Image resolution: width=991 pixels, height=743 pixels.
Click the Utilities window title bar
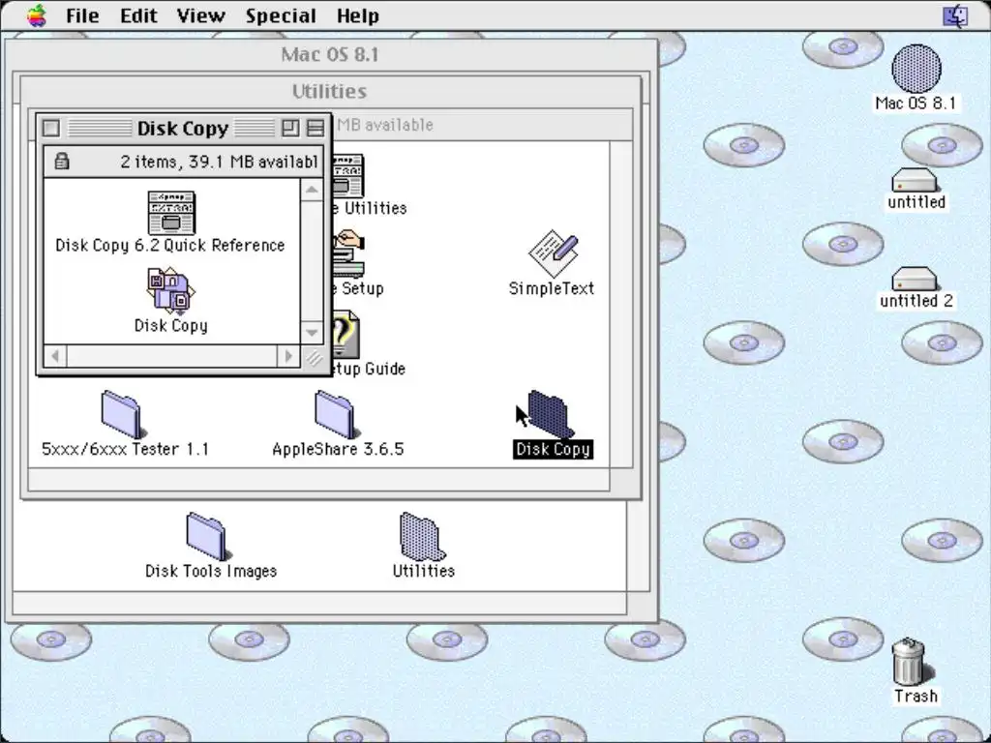330,92
